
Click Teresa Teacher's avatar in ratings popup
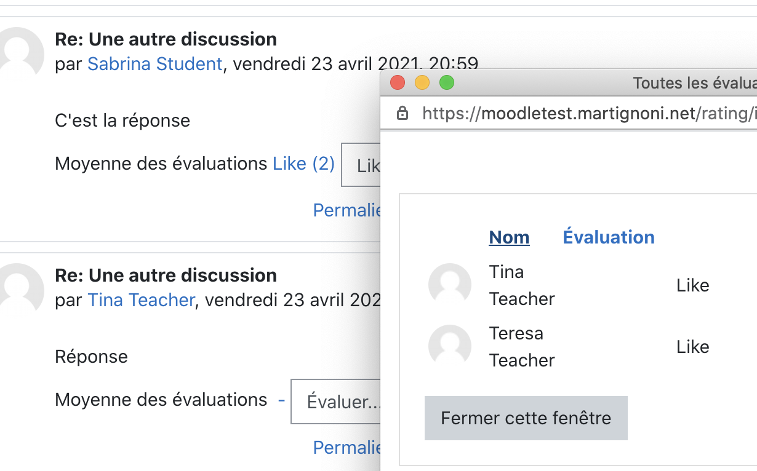(x=450, y=346)
